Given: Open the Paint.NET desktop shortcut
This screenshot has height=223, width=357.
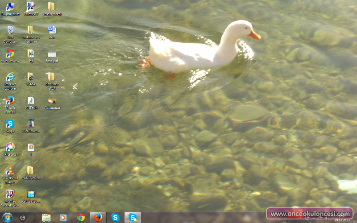Looking at the screenshot, I should coord(30,7).
